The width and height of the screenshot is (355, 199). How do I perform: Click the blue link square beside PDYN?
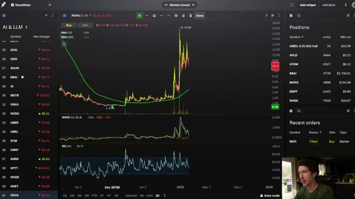[64, 16]
